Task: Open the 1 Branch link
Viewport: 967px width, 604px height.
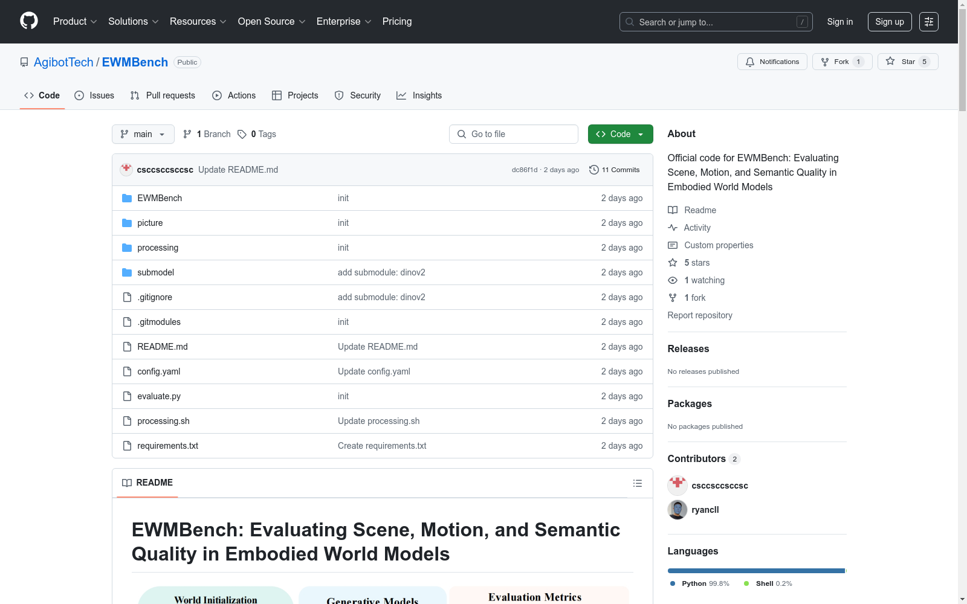Action: [x=207, y=134]
